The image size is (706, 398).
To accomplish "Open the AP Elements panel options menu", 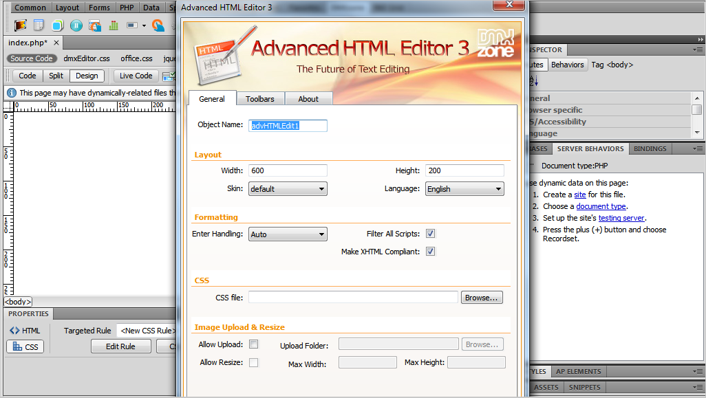I will [698, 371].
